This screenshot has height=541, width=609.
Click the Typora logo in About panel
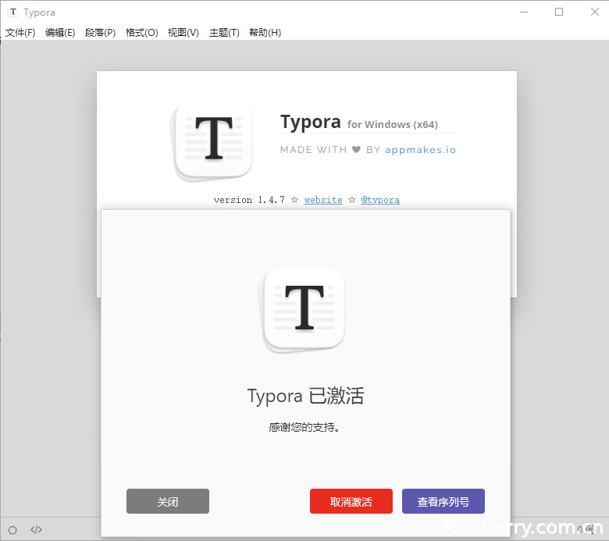click(212, 141)
